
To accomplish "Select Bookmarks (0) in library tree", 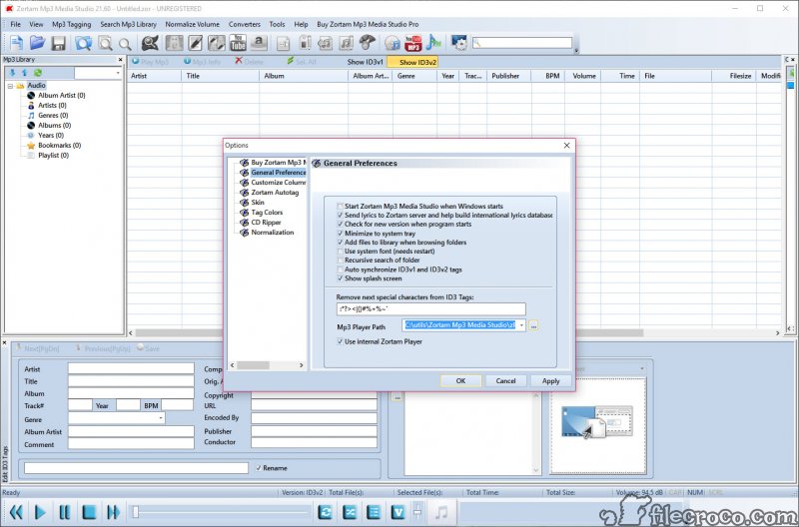I will tap(59, 145).
